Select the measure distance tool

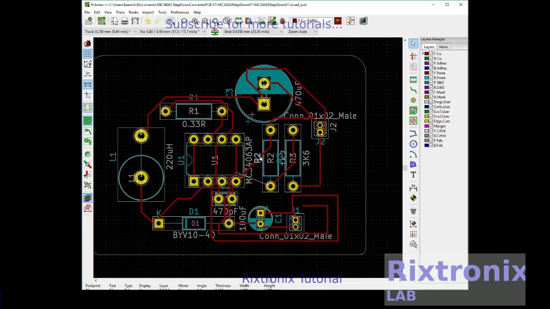[x=413, y=245]
